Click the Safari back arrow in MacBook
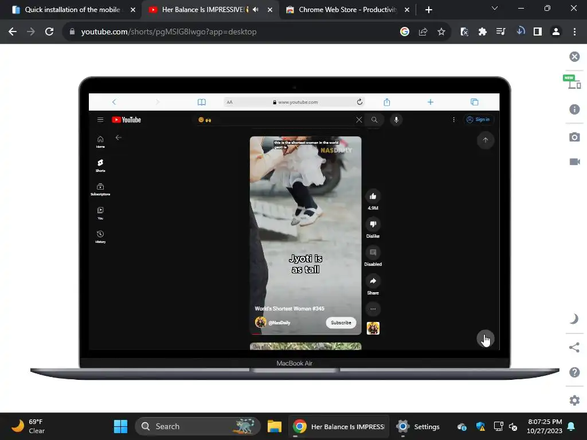Image resolution: width=587 pixels, height=440 pixels. click(x=114, y=102)
